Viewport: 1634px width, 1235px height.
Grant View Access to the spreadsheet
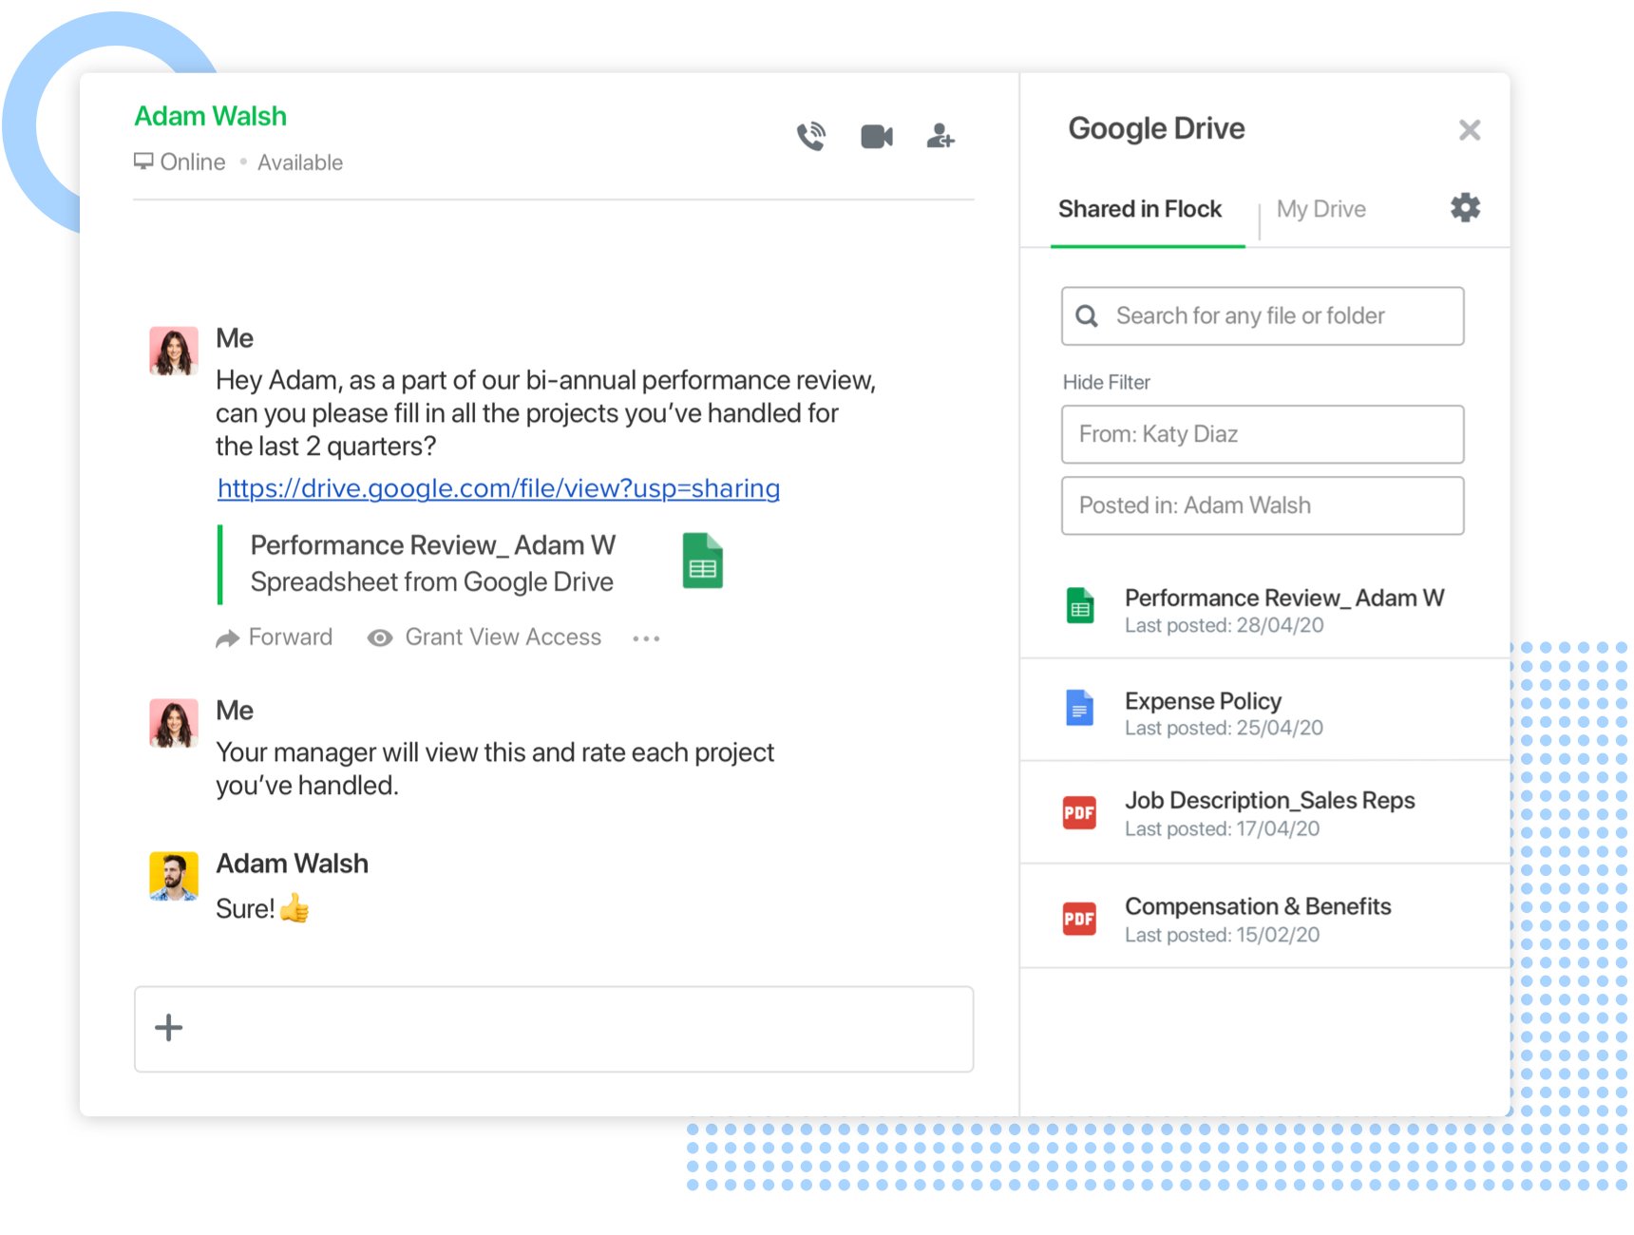point(502,636)
